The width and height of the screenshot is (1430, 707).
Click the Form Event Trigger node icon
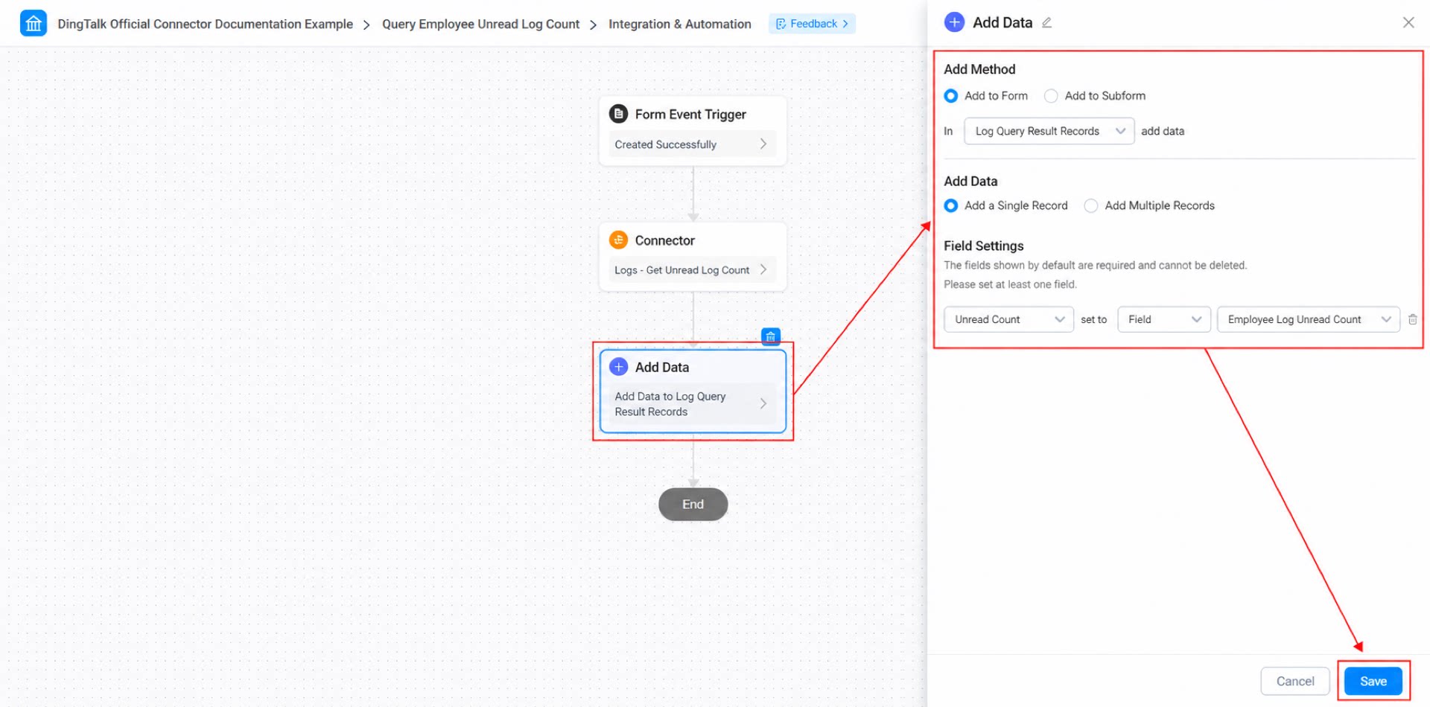coord(618,114)
